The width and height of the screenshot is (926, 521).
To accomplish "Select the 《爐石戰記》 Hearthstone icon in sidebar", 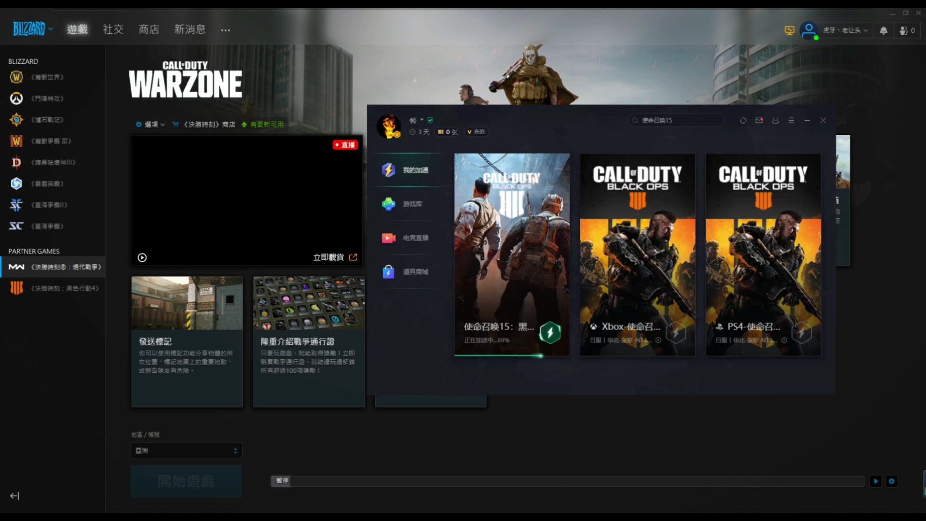I will pyautogui.click(x=16, y=120).
